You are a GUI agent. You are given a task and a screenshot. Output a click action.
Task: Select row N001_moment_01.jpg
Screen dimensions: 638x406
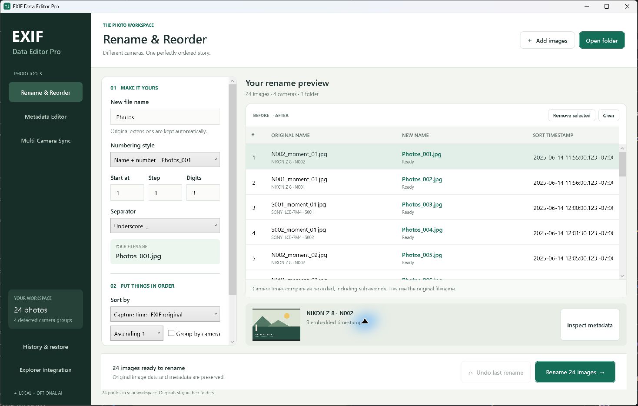432,182
